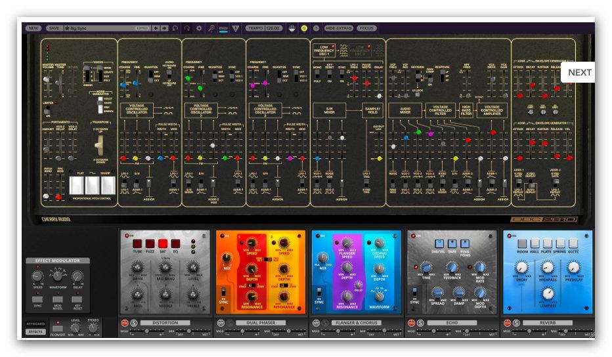The width and height of the screenshot is (612, 357).
Task: Click the Distortion DRIVE knob
Action: coord(137,267)
